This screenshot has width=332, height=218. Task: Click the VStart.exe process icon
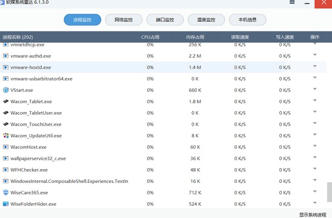6,90
